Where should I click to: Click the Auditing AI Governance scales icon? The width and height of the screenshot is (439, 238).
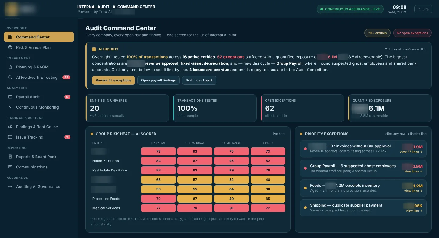pyautogui.click(x=10, y=186)
